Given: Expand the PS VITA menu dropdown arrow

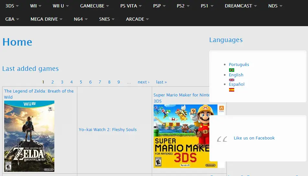Looking at the screenshot, I should [x=140, y=6].
